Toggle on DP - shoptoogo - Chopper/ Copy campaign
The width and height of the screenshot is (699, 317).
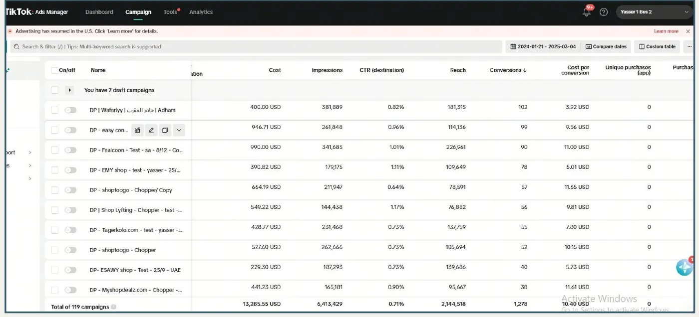[x=70, y=190]
